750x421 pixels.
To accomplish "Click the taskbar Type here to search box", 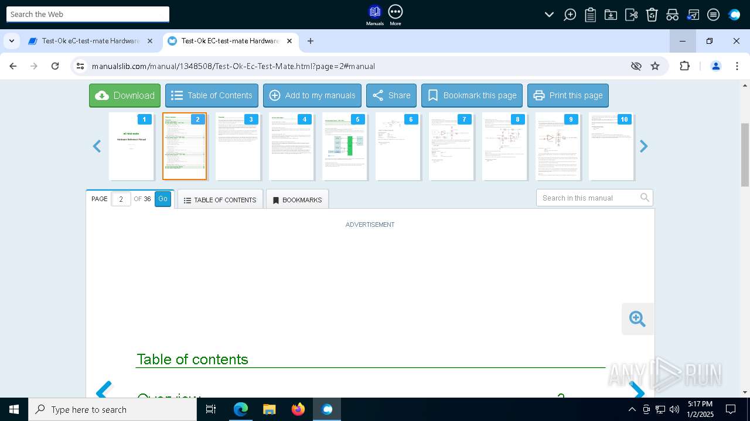I will pos(112,409).
